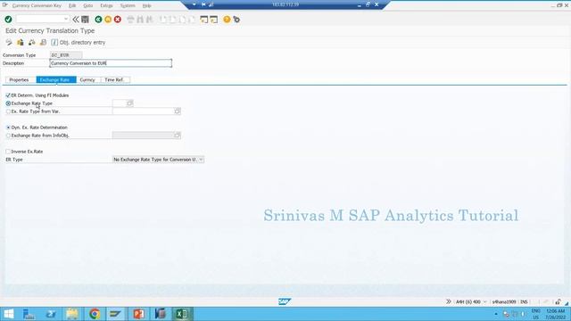Select the Exchange Rate tab
The width and height of the screenshot is (571, 321).
(56, 79)
